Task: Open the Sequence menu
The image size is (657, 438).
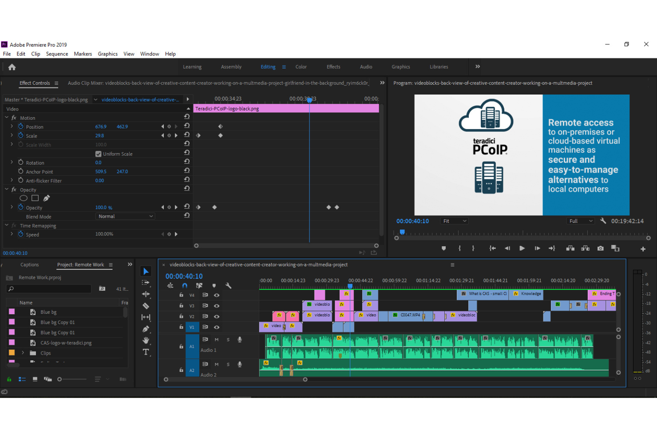Action: (57, 54)
